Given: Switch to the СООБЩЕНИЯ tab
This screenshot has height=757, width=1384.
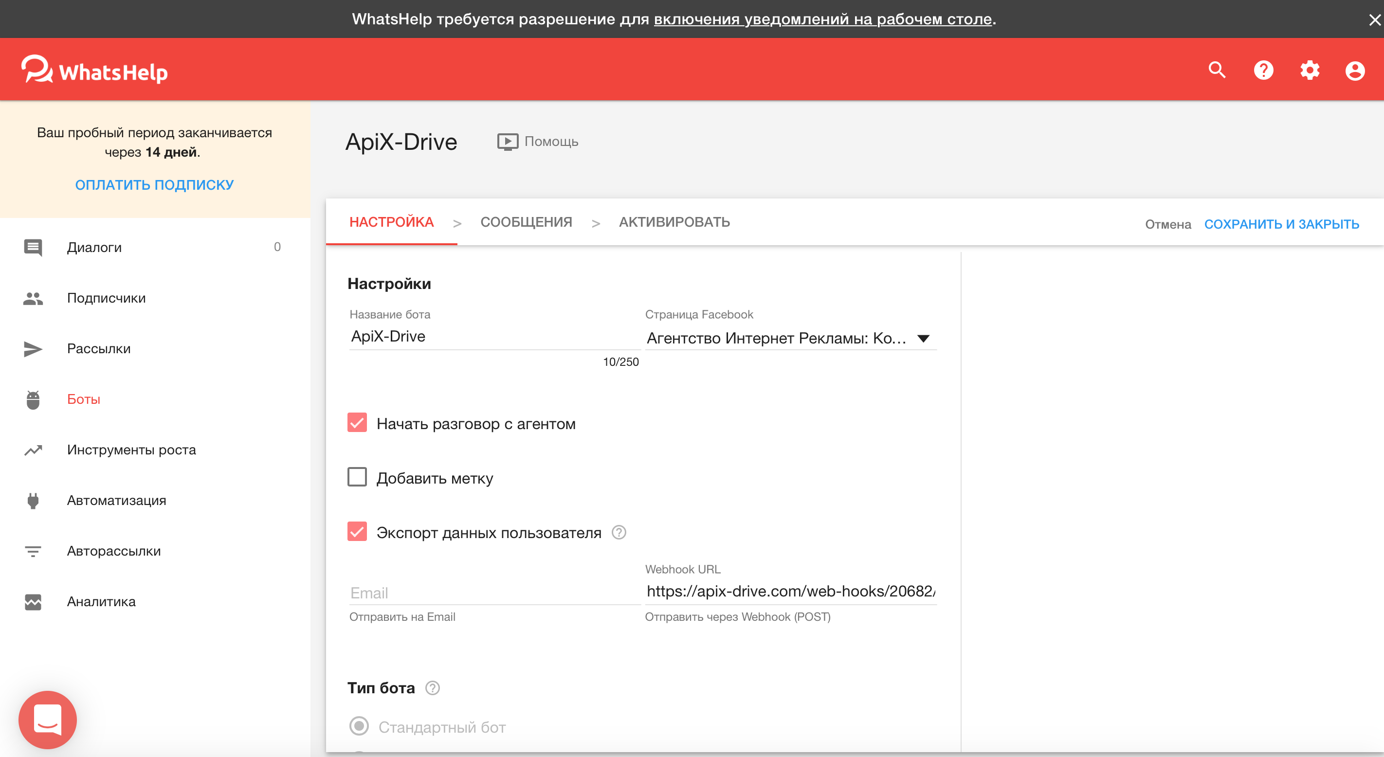Looking at the screenshot, I should click(526, 222).
